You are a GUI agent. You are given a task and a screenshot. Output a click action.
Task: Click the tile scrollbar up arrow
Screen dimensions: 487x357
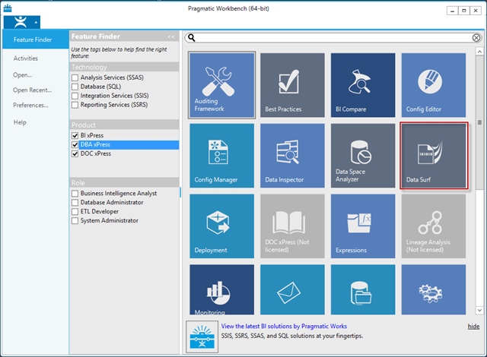479,52
